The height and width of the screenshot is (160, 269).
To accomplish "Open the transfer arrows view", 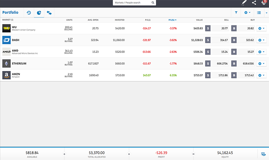I will pos(49,13).
